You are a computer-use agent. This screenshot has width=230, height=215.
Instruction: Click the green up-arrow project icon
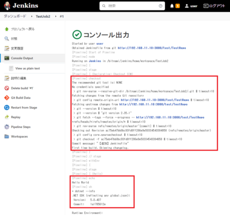[x=7, y=29]
